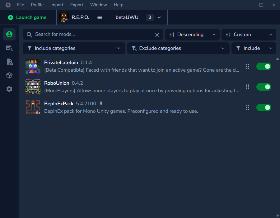Open the Profile menu
280x218 pixels.
pos(37,5)
